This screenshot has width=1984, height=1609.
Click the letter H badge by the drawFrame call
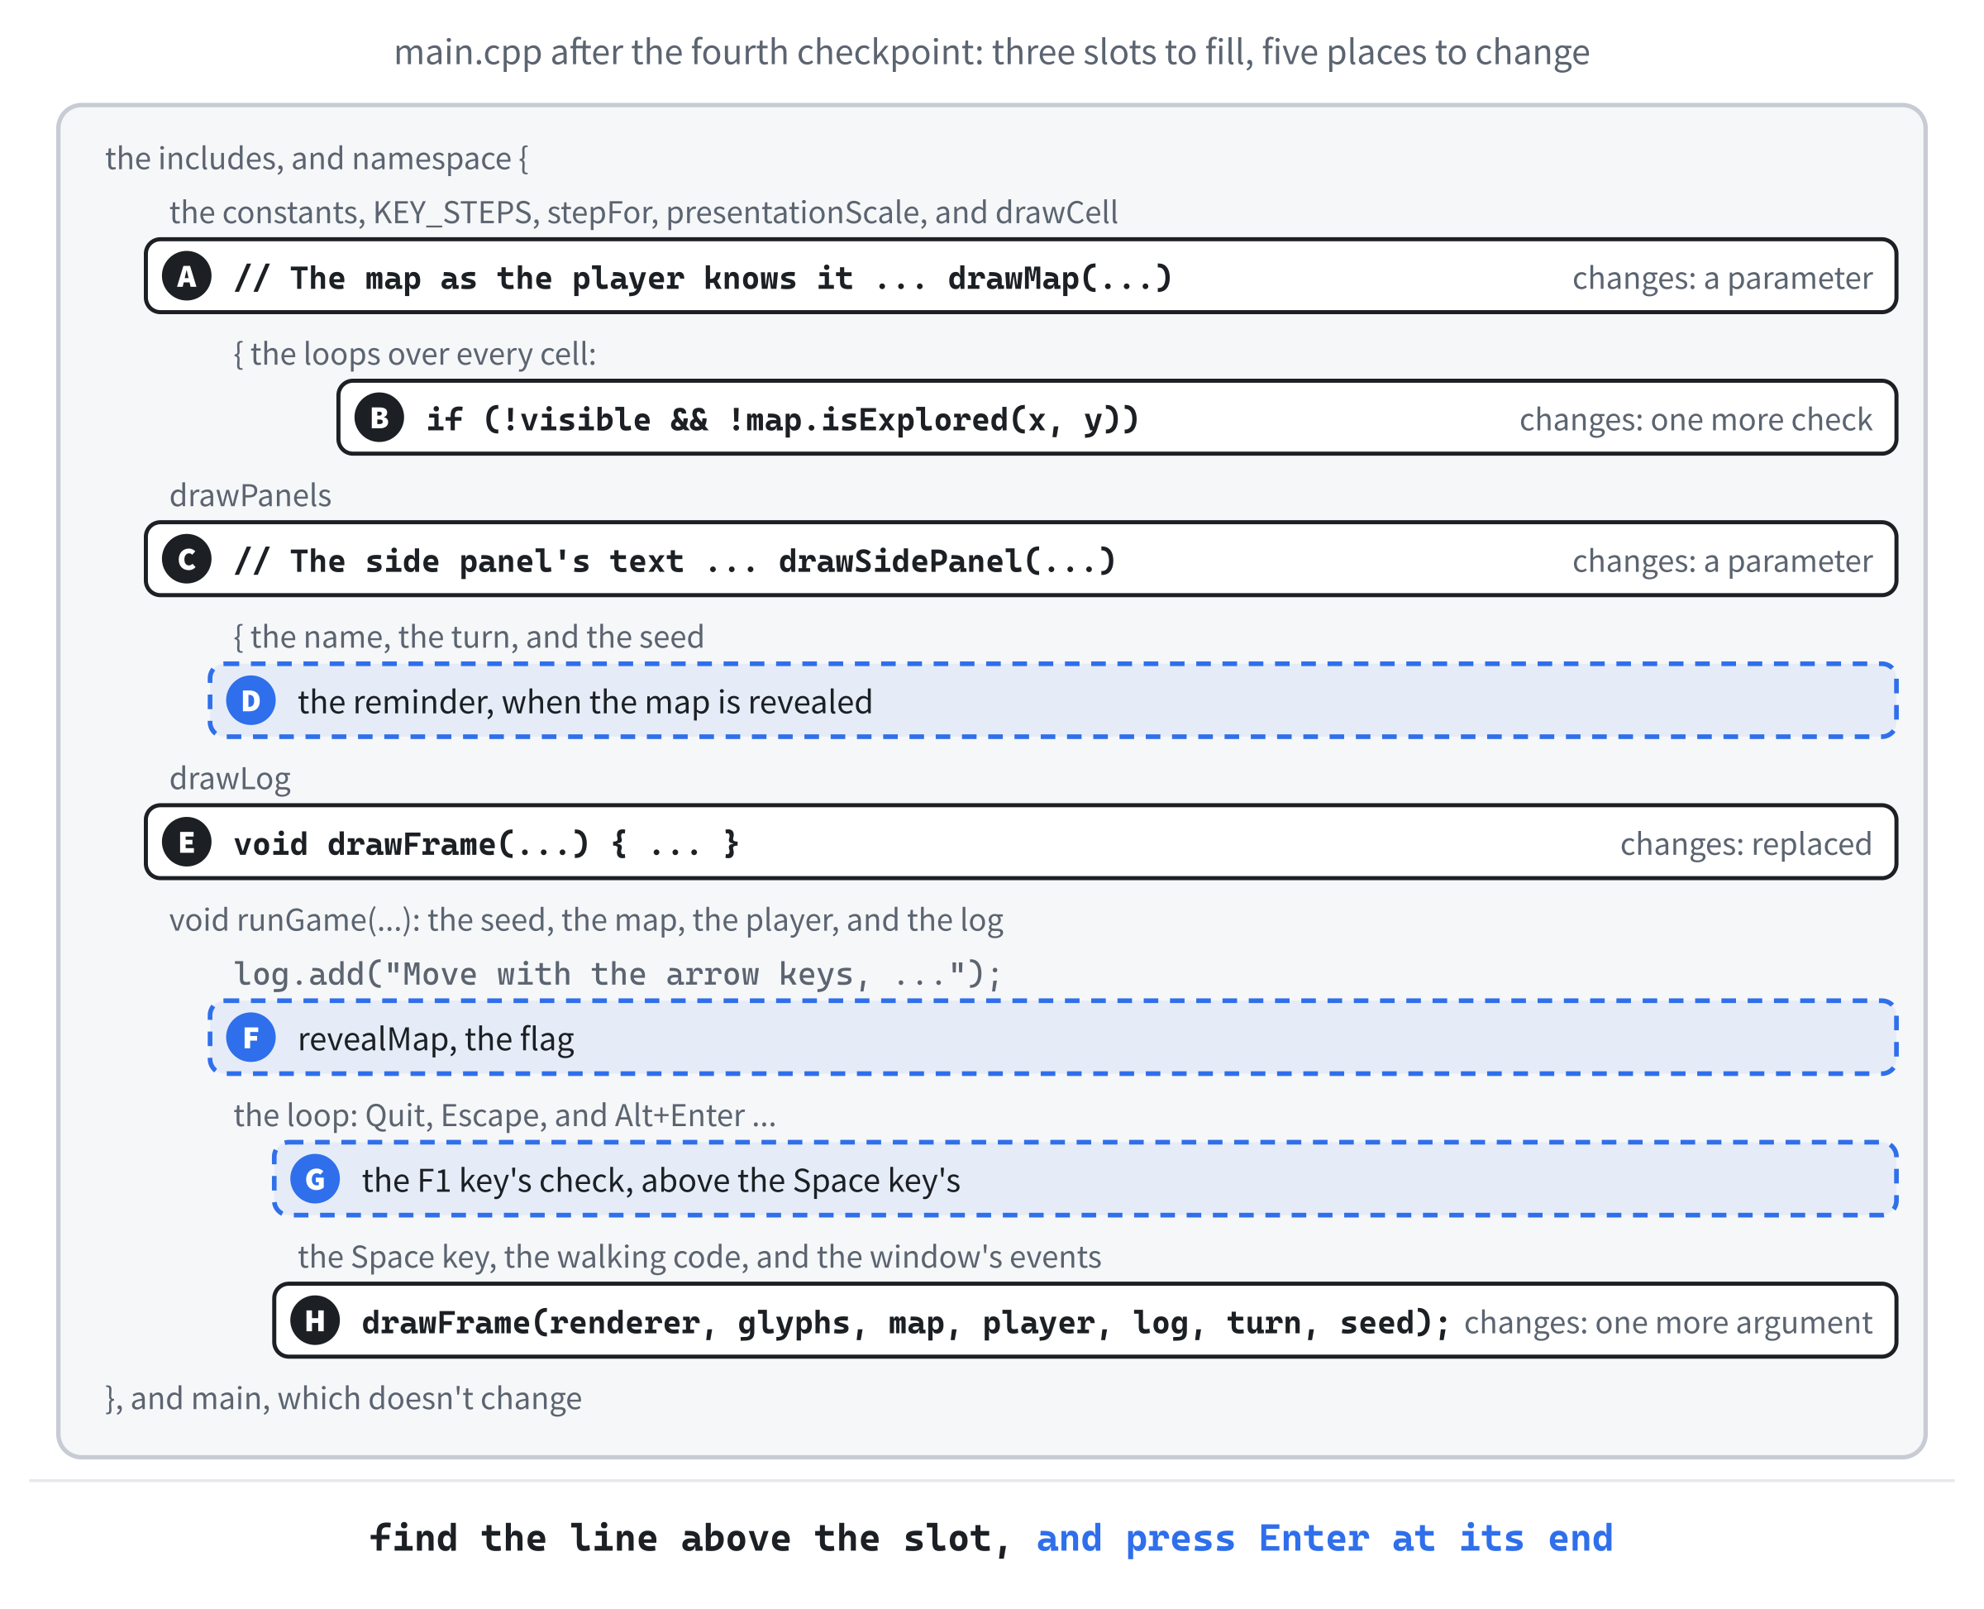tap(315, 1320)
